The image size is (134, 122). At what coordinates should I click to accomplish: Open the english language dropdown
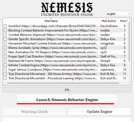(x=119, y=14)
